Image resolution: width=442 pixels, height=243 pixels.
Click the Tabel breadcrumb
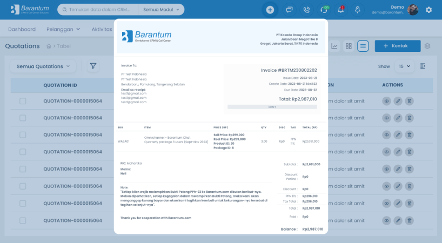click(64, 46)
